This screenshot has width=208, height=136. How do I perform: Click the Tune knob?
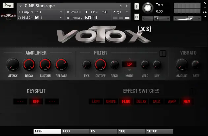148,8
